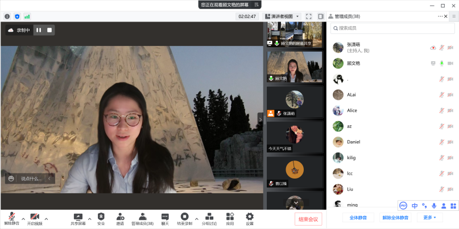The width and height of the screenshot is (459, 229).
Task: Open the share screen tool
Action: (x=78, y=217)
